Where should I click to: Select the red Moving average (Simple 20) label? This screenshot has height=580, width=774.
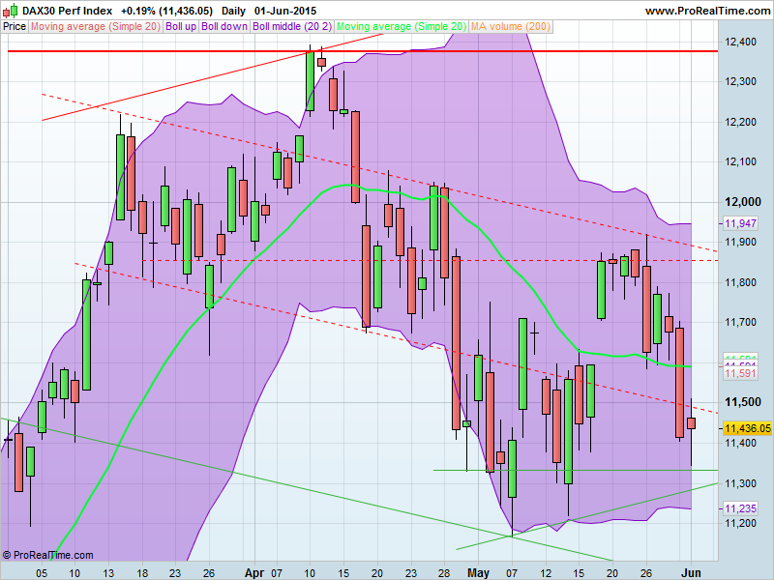[96, 27]
